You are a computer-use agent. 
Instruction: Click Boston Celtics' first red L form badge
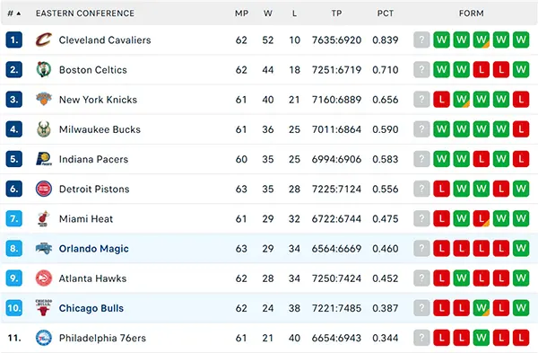[x=482, y=69]
